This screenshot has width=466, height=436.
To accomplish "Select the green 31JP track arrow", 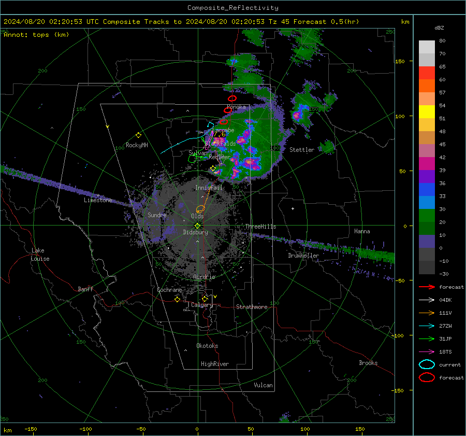I will [x=427, y=339].
